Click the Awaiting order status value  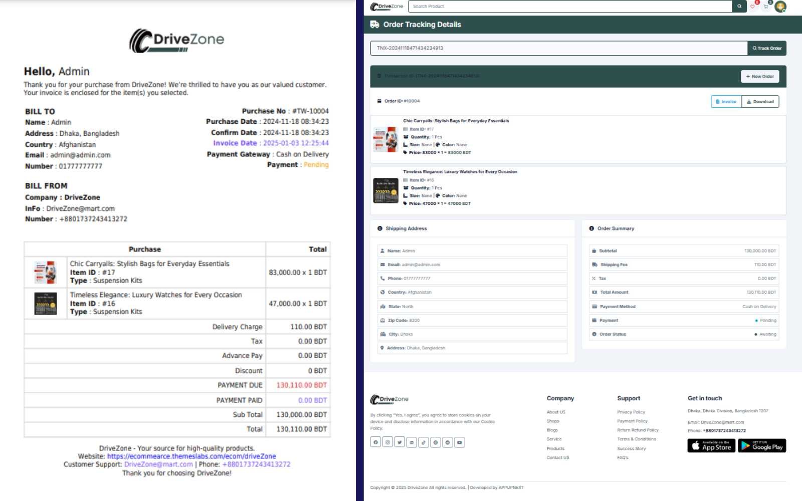767,335
